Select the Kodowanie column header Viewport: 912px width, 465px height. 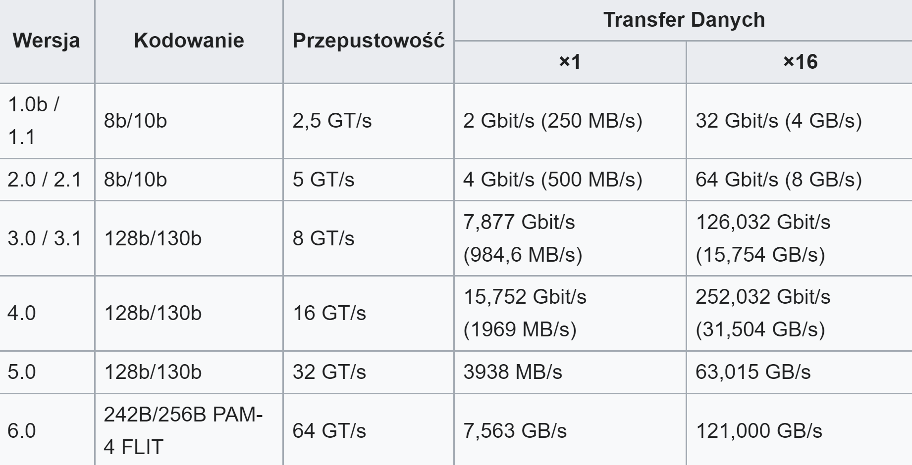(189, 41)
